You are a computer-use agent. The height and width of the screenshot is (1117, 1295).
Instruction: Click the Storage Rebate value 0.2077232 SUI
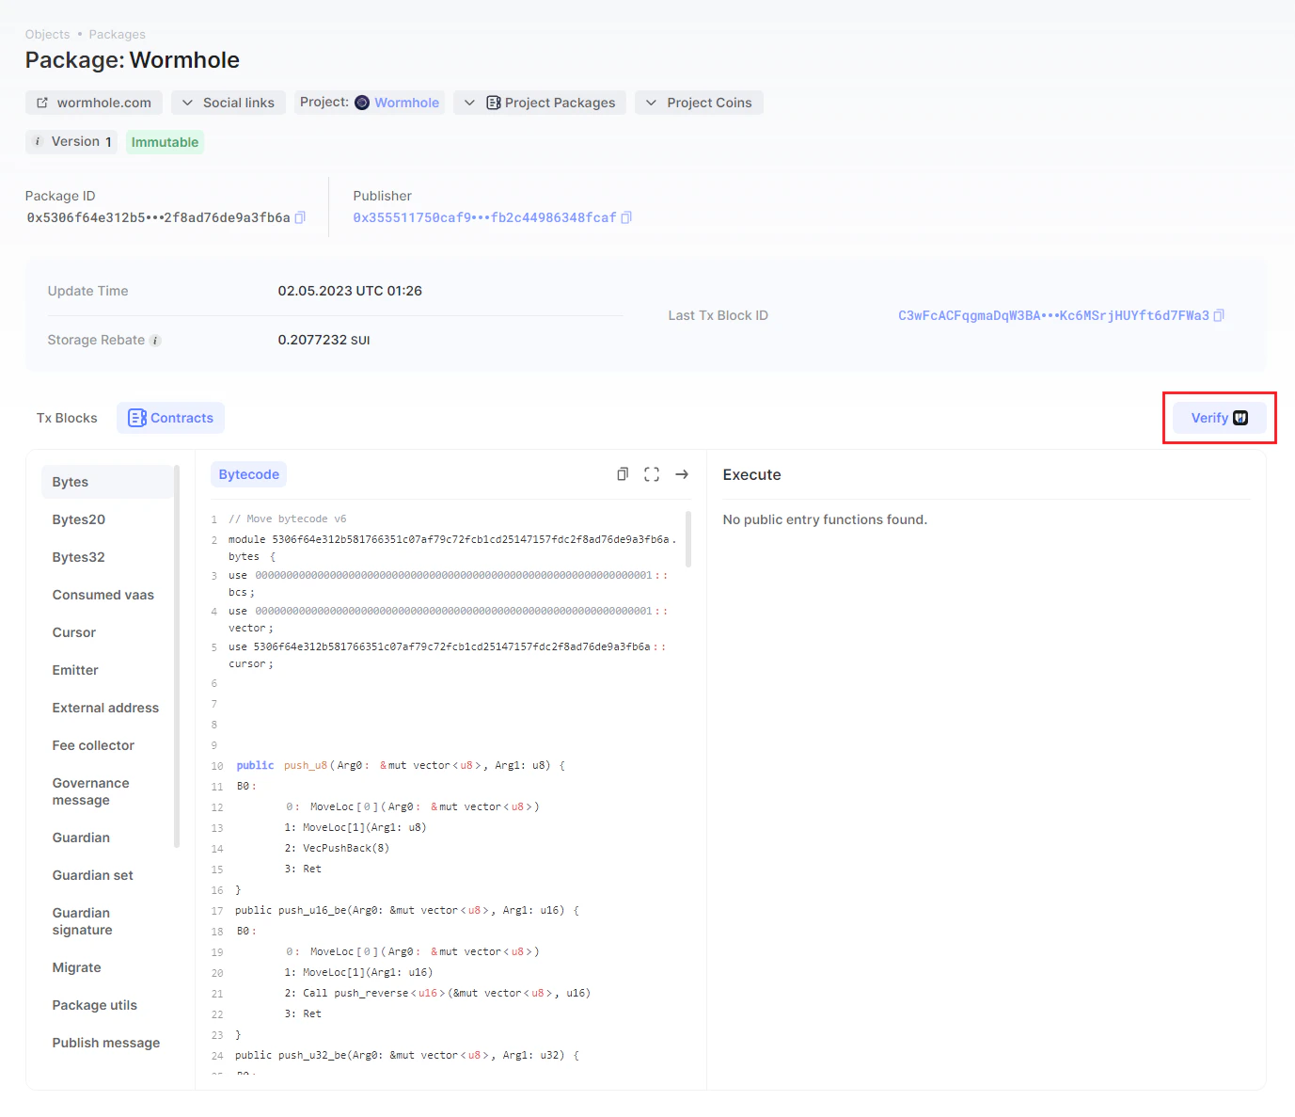tap(324, 340)
